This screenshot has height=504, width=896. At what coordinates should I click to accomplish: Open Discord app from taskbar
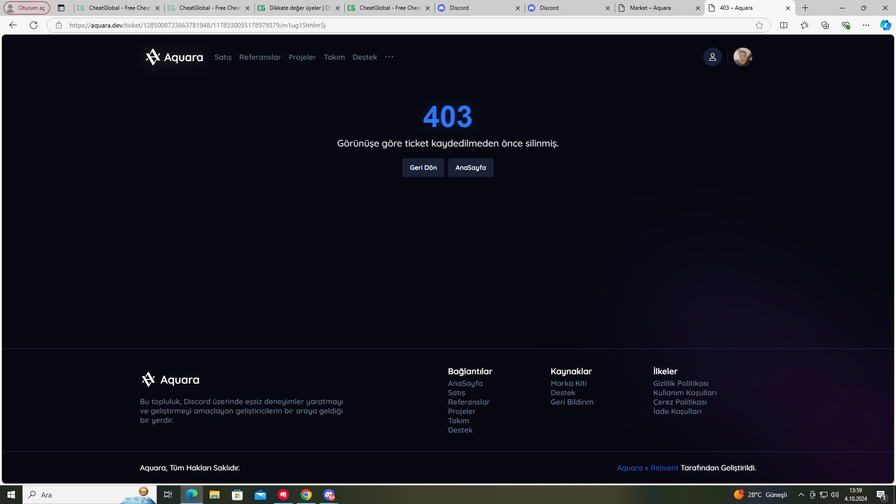coord(329,495)
